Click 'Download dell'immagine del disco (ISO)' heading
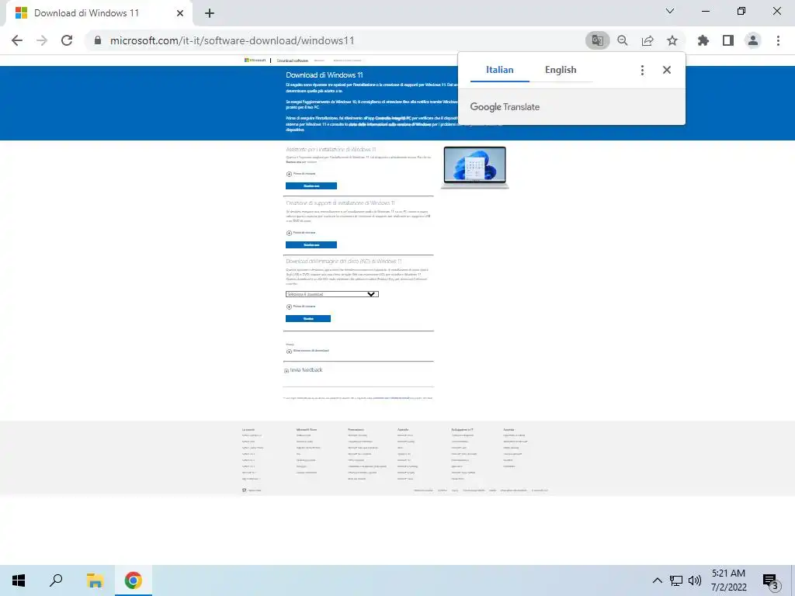795x596 pixels. (344, 262)
